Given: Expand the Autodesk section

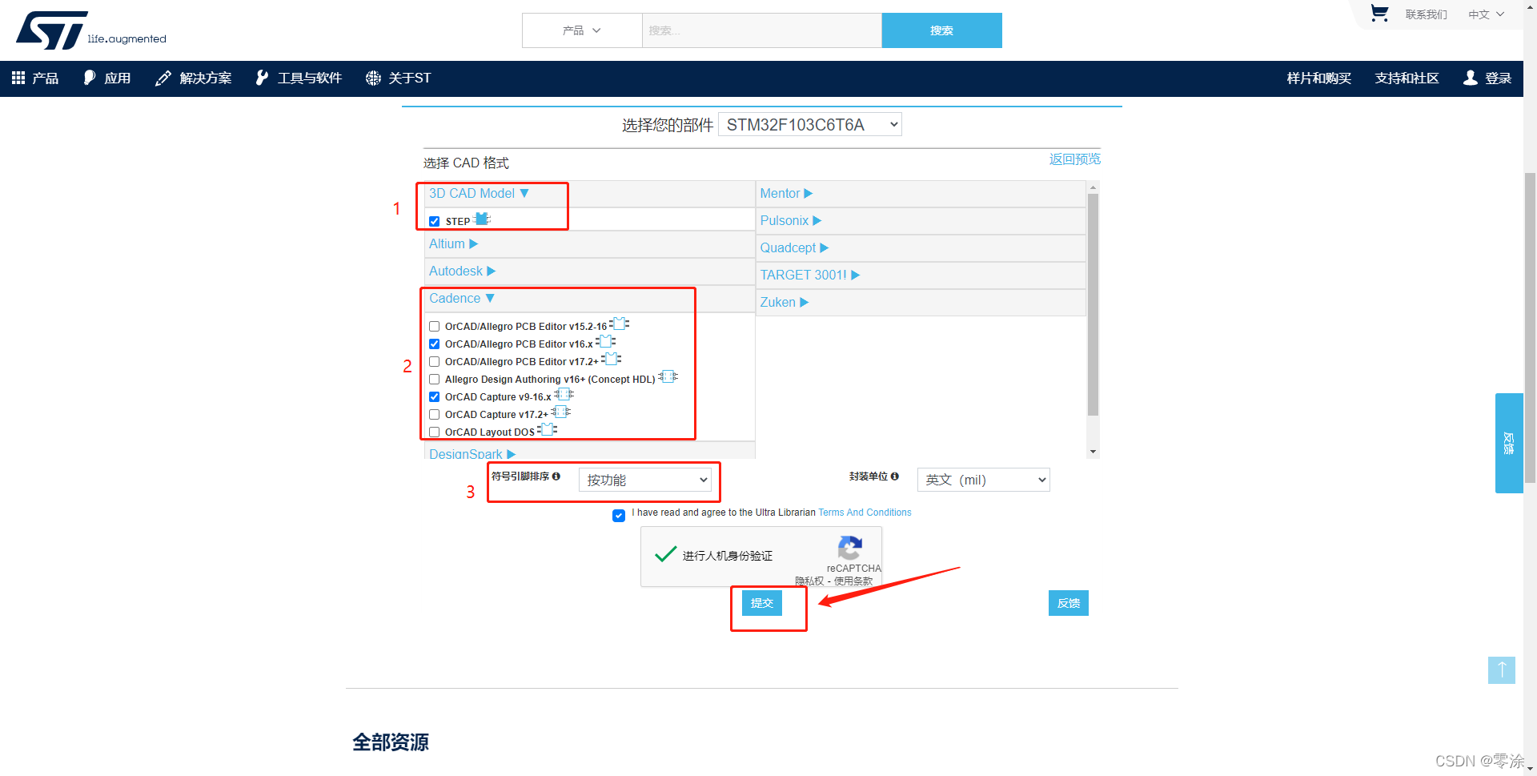Looking at the screenshot, I should coord(462,271).
